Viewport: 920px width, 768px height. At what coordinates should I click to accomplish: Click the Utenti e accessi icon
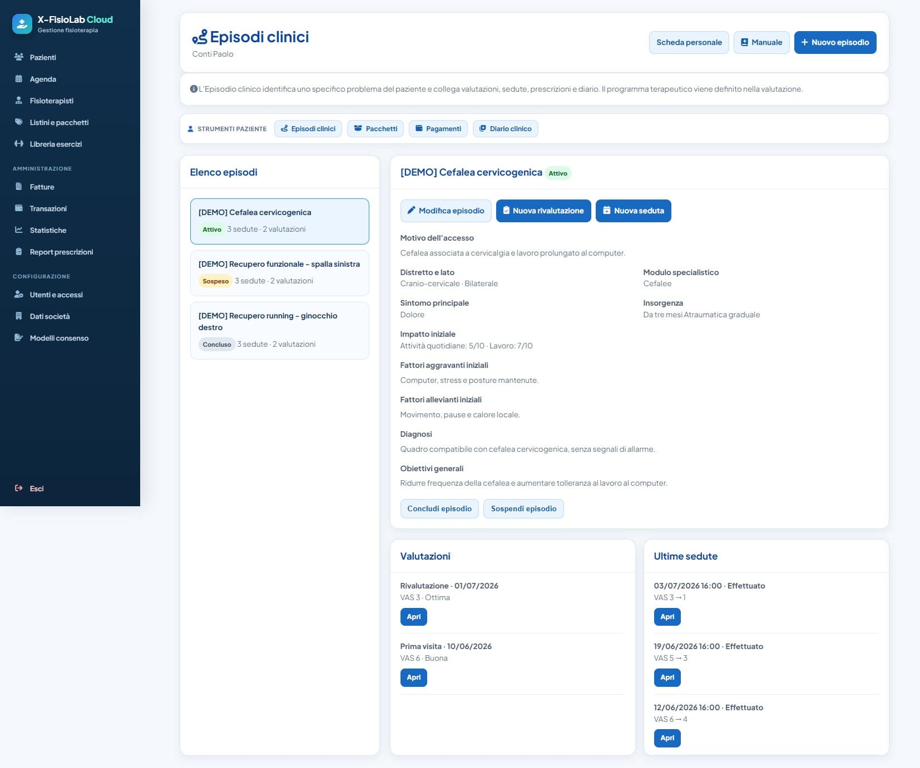coord(19,295)
